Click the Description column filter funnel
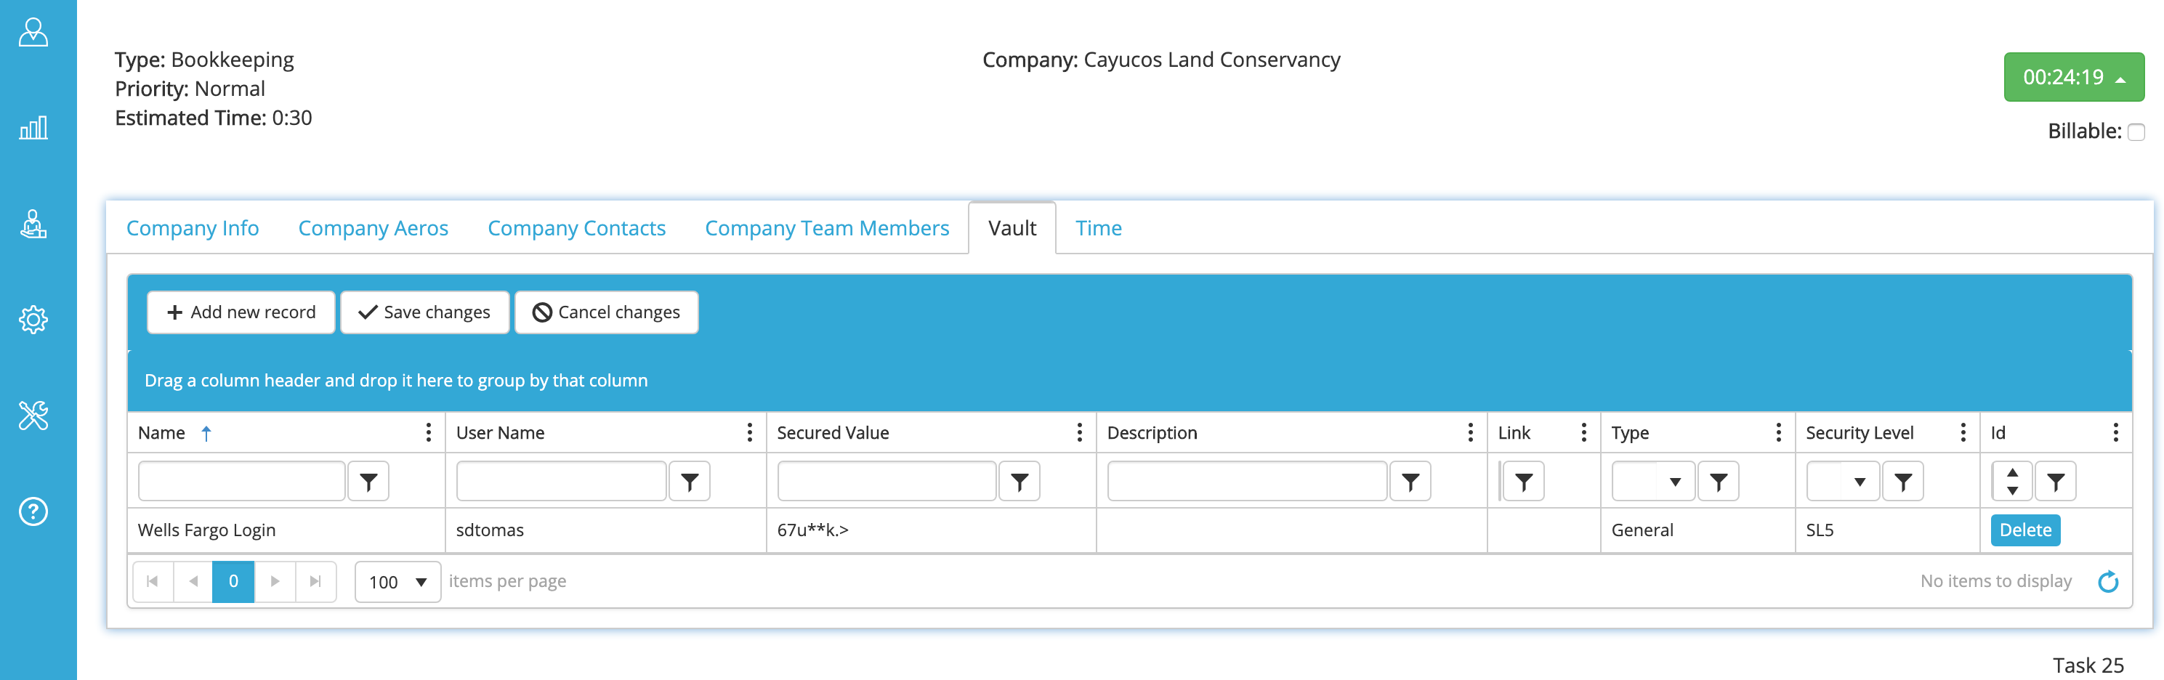Viewport: 2164px width, 680px height. [x=1410, y=481]
